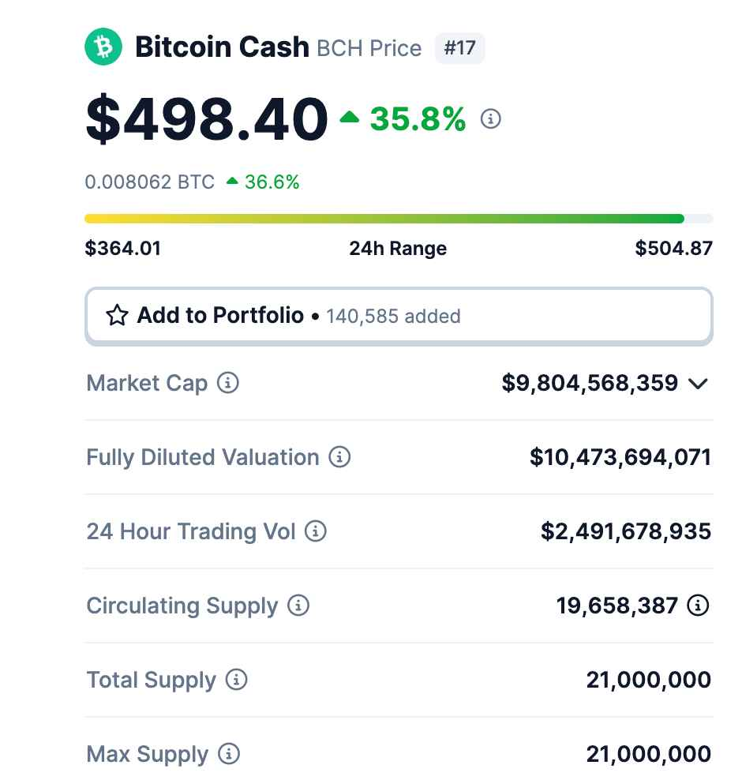The image size is (742, 780).
Task: Click the 24 Hour Trading Vol info icon
Action: (315, 531)
